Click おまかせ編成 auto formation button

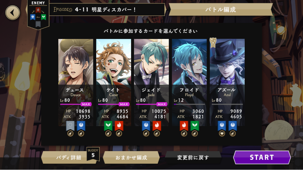(x=131, y=158)
